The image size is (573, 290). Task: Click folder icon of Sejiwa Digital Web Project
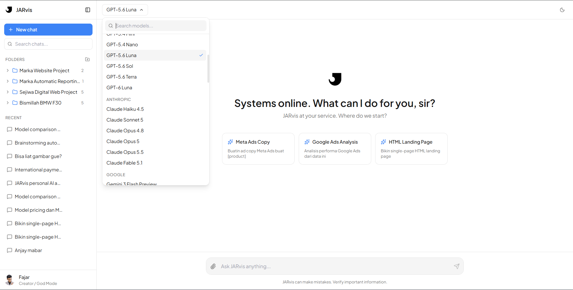pyautogui.click(x=15, y=92)
